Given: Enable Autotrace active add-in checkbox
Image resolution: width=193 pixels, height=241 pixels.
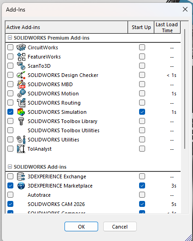Looking at the screenshot, I should [x=10, y=195].
